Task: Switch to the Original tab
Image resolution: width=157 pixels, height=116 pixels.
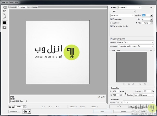Action: [x=13, y=7]
